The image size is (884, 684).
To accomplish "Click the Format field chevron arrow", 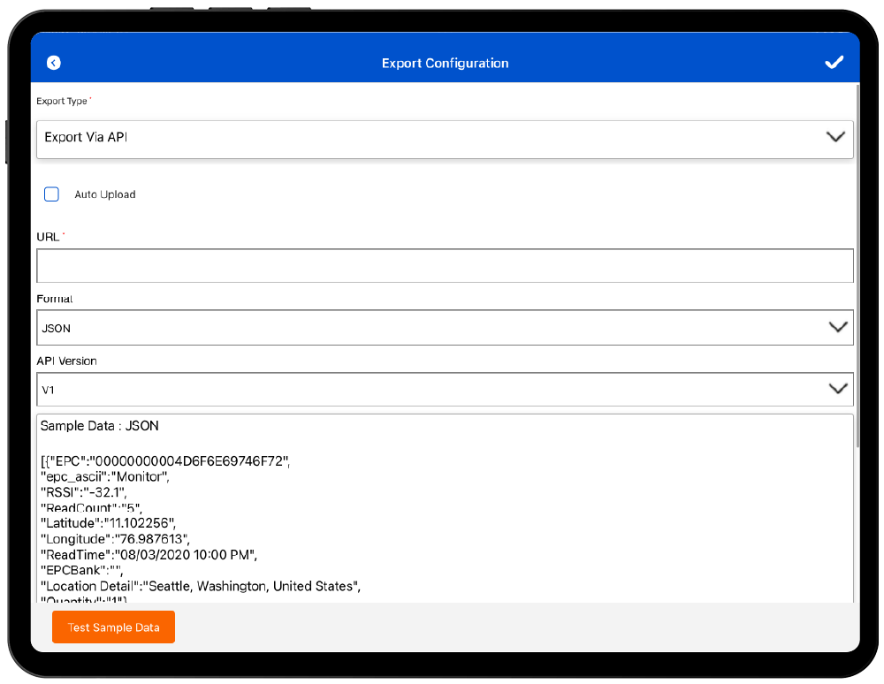I will pyautogui.click(x=838, y=327).
